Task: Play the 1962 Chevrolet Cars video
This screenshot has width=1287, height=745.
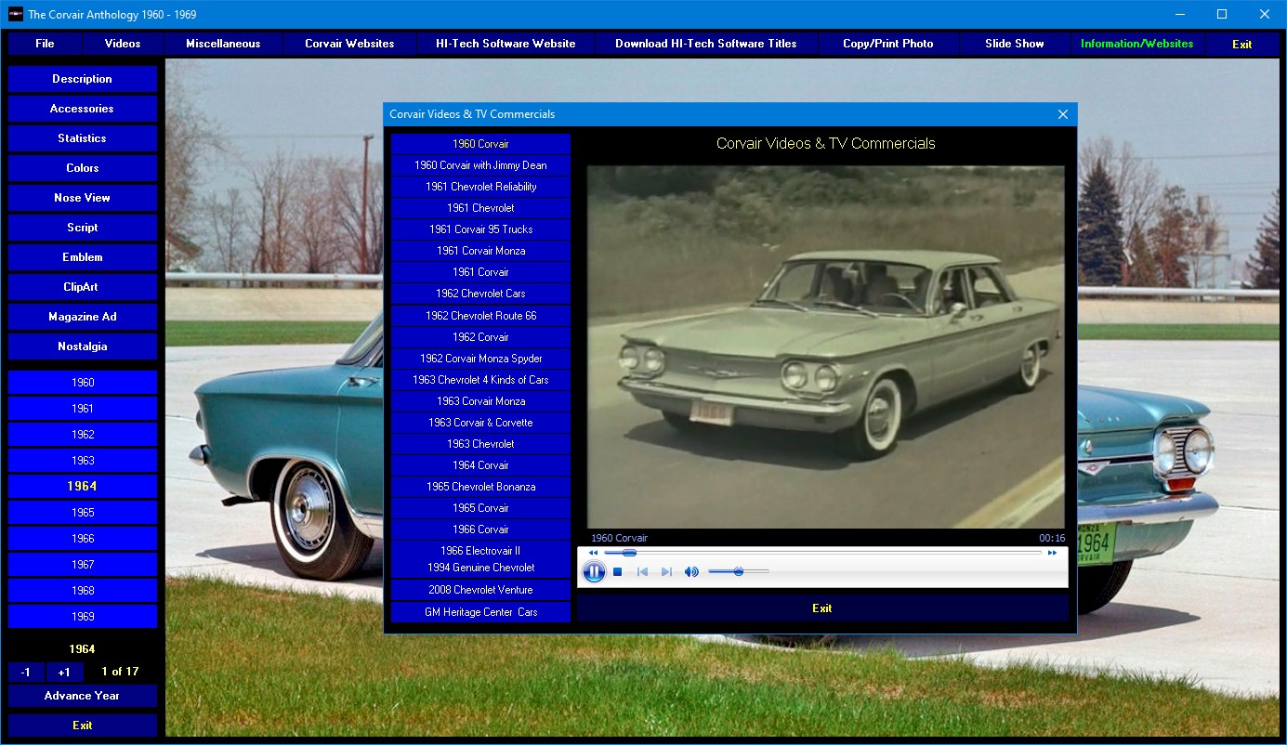Action: (x=480, y=294)
